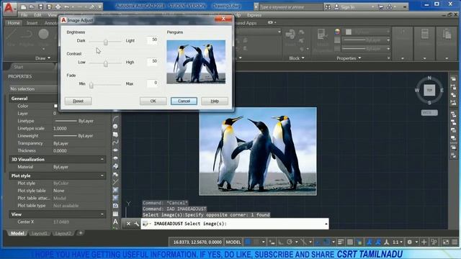This screenshot has height=259, width=461.
Task: Close the Image Adjust dialog with X
Action: coord(223,19)
